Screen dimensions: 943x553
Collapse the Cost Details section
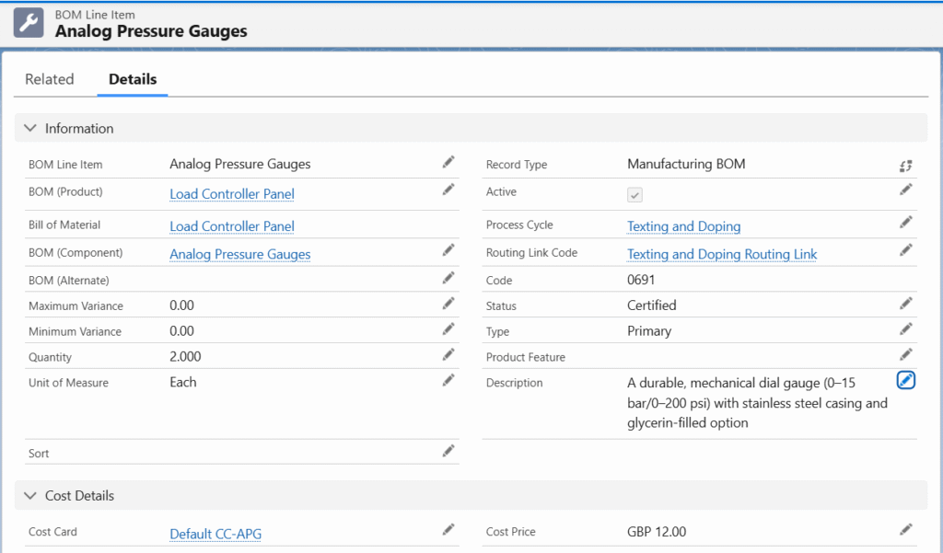coord(30,495)
